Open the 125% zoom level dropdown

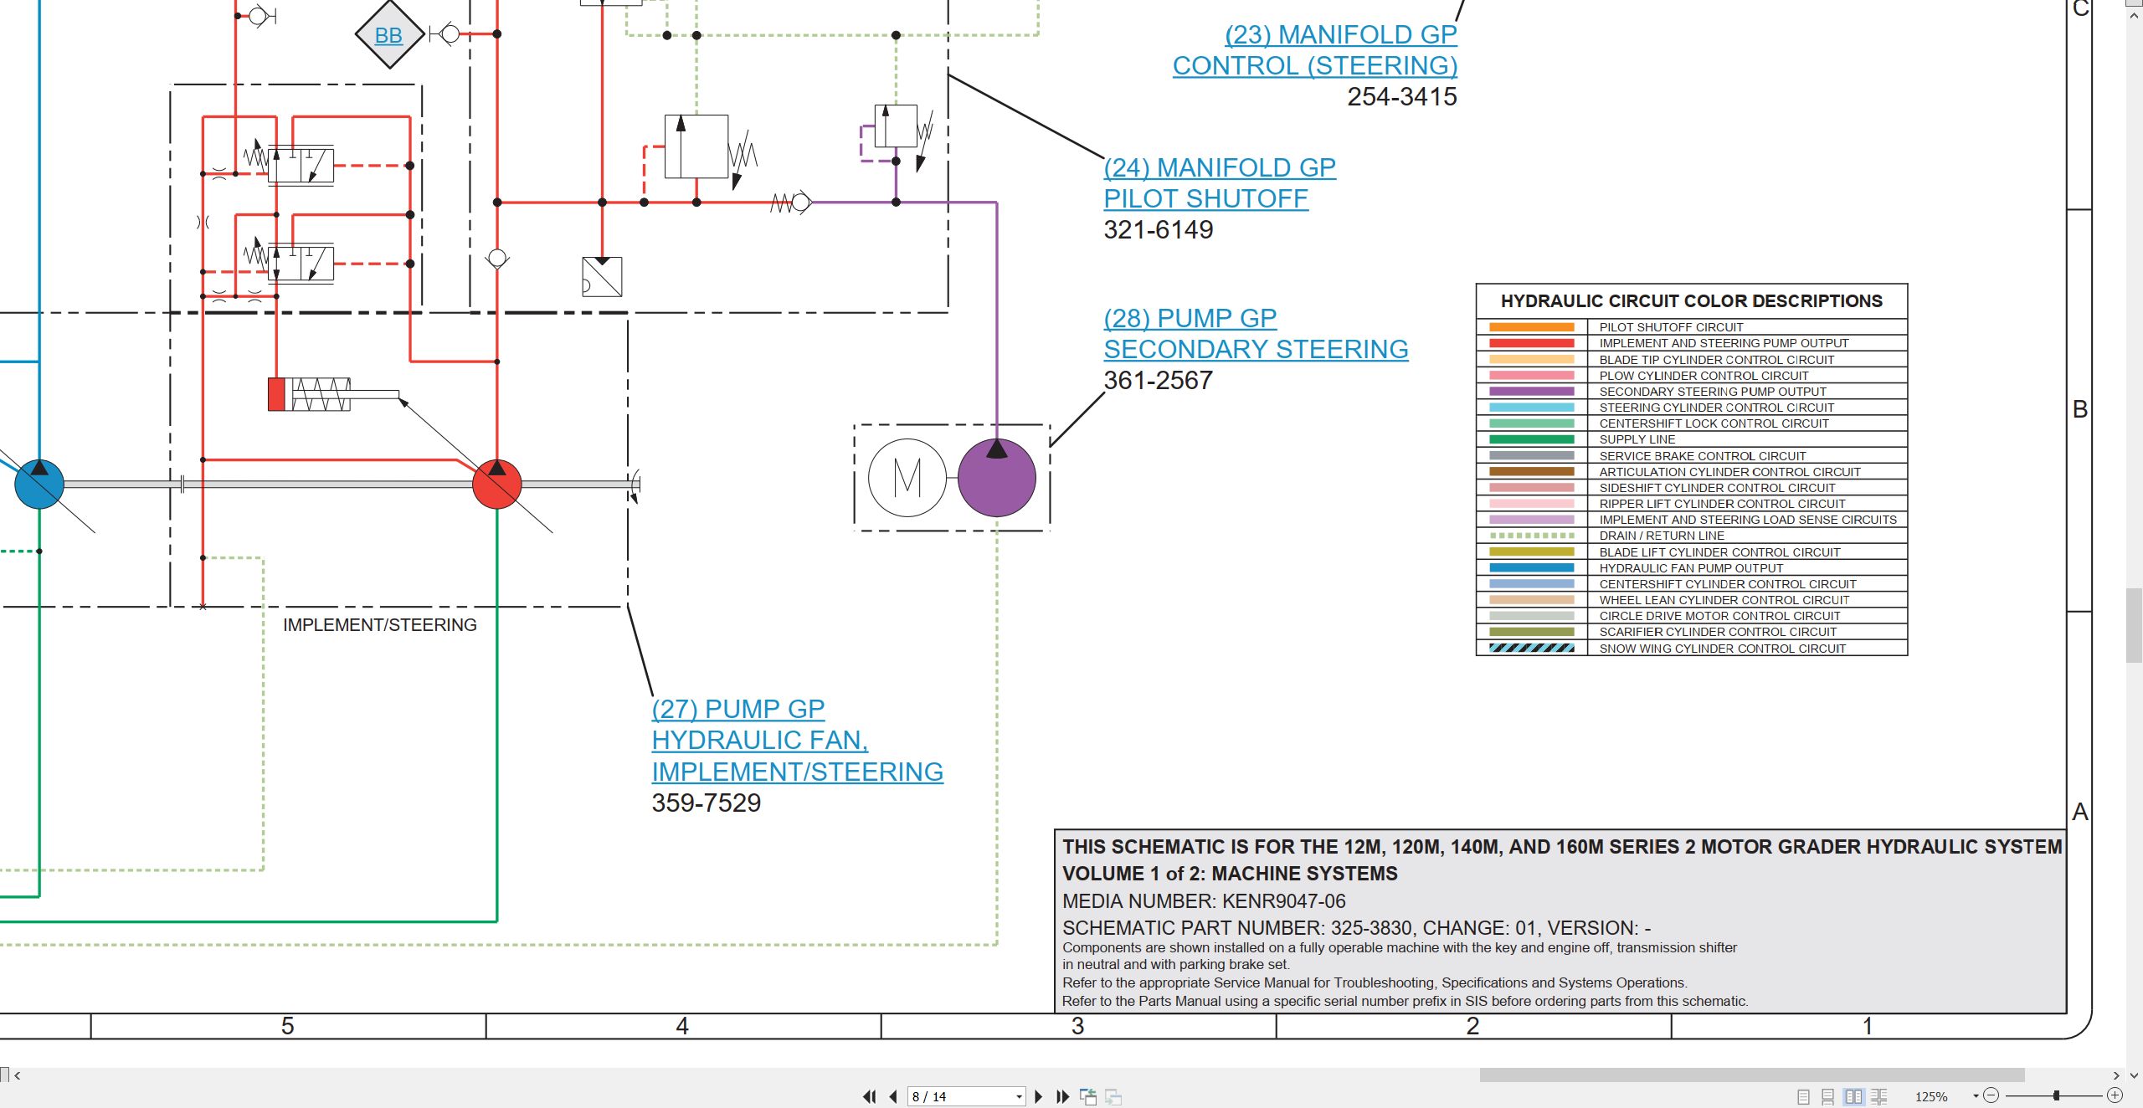1975,1096
